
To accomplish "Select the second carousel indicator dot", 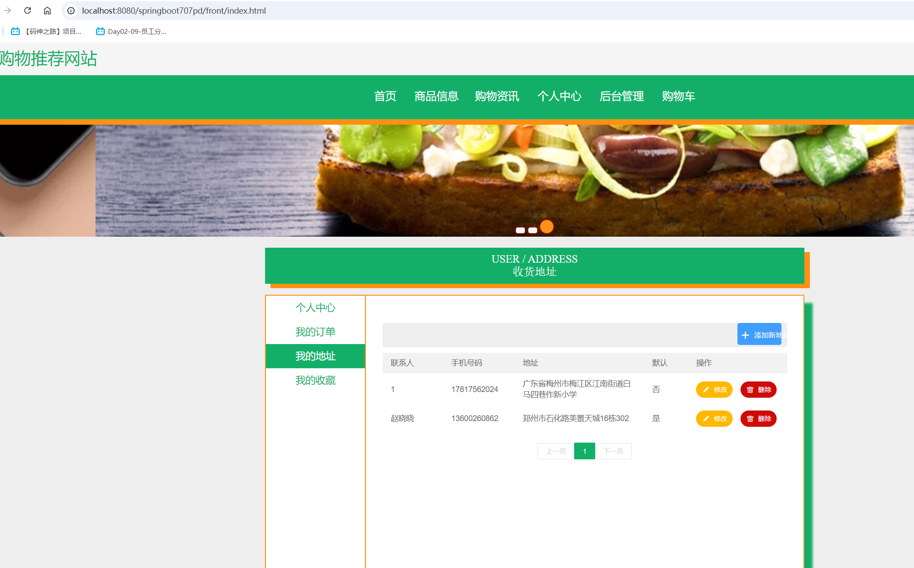I will pyautogui.click(x=532, y=230).
